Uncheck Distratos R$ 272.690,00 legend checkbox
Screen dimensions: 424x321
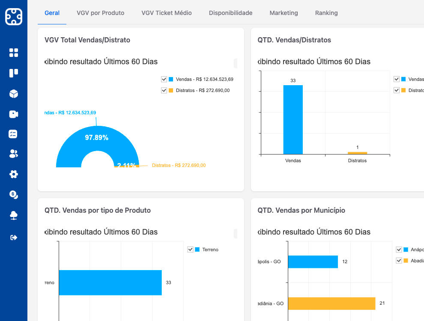(x=164, y=90)
